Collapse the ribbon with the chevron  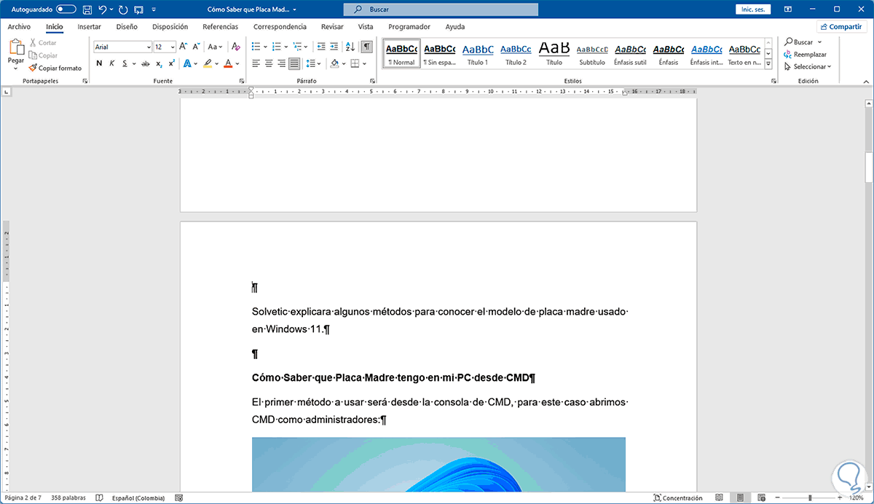click(865, 82)
